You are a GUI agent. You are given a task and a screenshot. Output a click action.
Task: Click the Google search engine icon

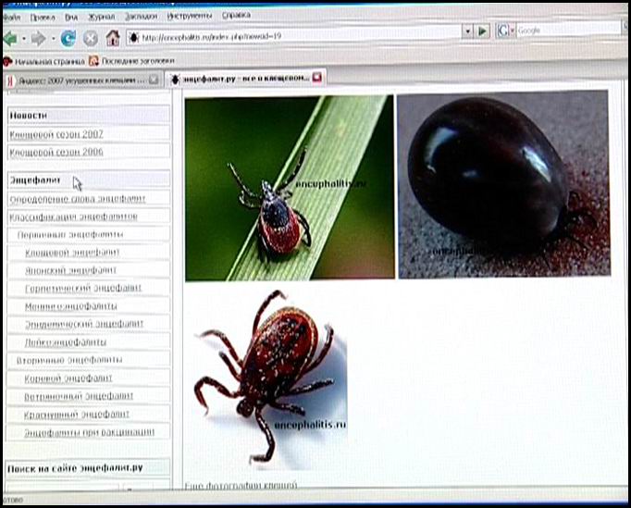coord(502,31)
